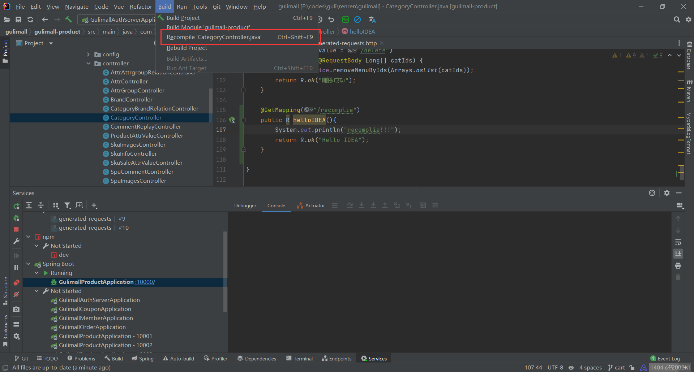Click the Services panel gear options

(x=667, y=193)
